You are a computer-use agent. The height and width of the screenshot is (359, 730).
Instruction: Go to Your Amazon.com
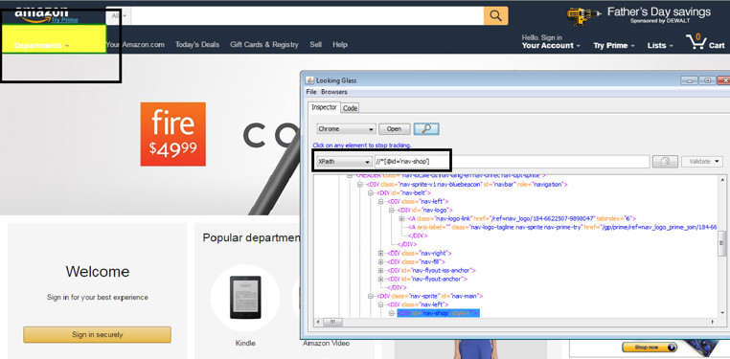(x=135, y=45)
